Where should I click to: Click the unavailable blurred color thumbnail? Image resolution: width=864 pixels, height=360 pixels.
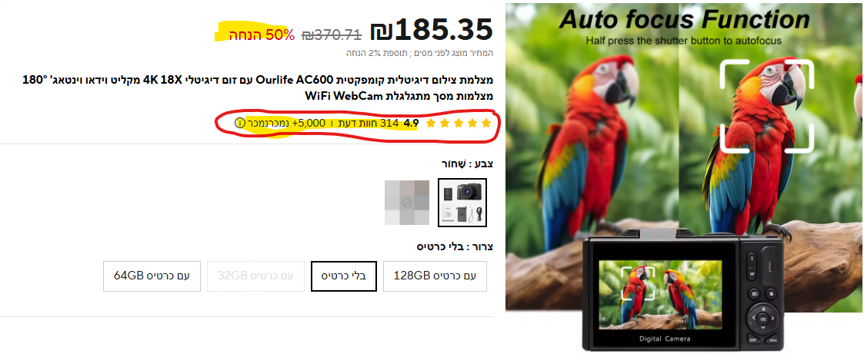coord(407,202)
